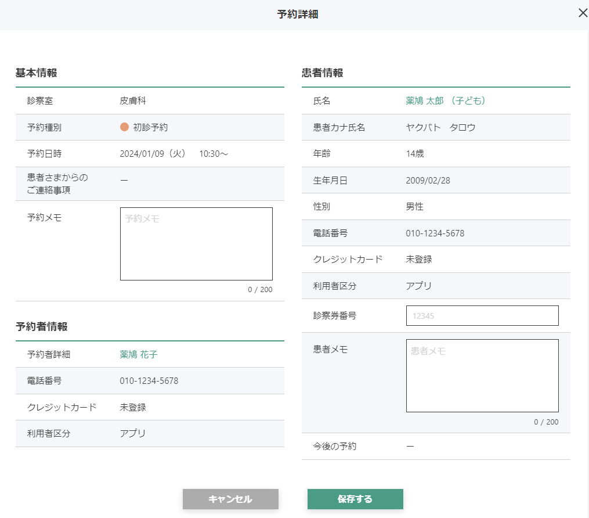589x518 pixels.
Task: Click the 保存する button
Action: click(x=355, y=499)
